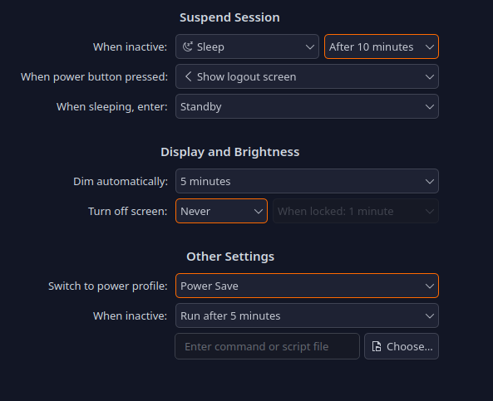Click the command or script input field
Screen dimensions: 493x401
(x=267, y=346)
